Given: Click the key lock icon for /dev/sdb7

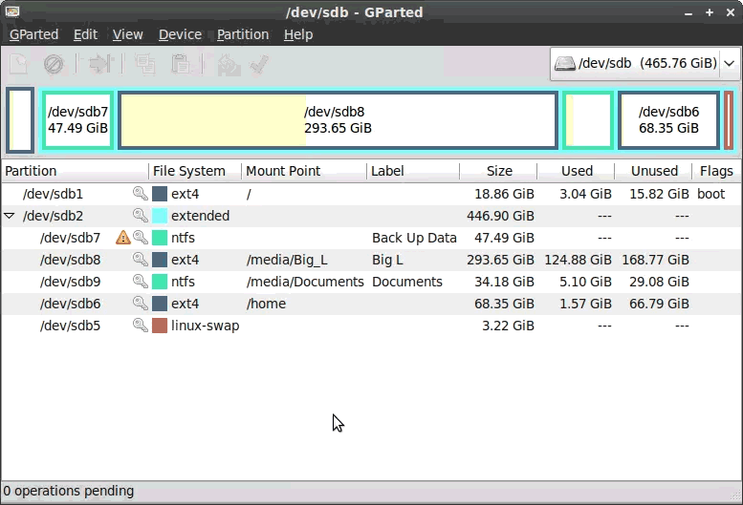Looking at the screenshot, I should [141, 237].
